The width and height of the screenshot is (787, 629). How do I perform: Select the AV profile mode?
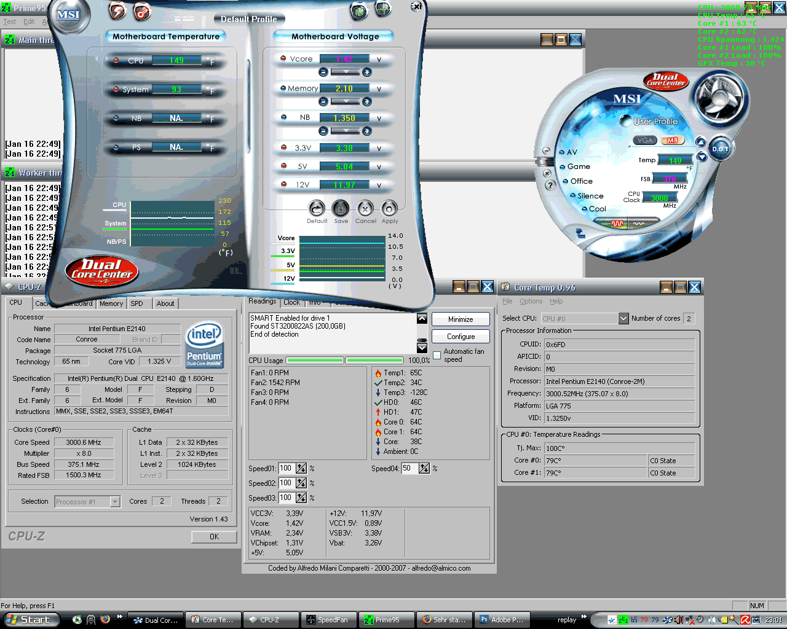coord(568,152)
